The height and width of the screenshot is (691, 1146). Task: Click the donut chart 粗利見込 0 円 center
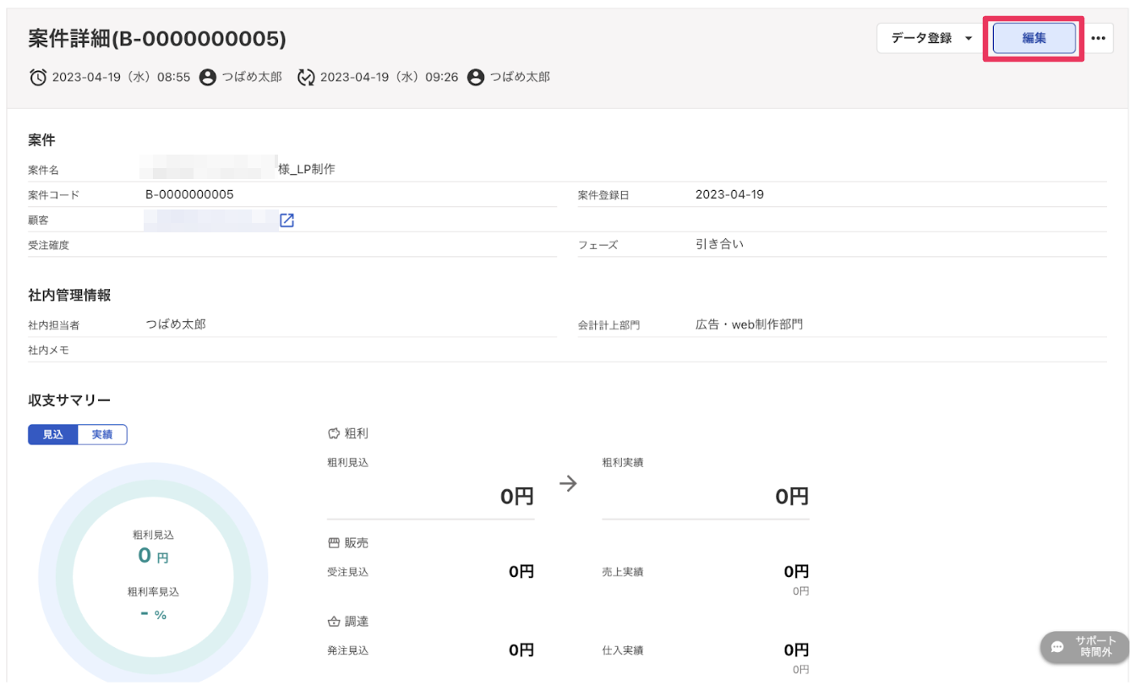(x=153, y=556)
